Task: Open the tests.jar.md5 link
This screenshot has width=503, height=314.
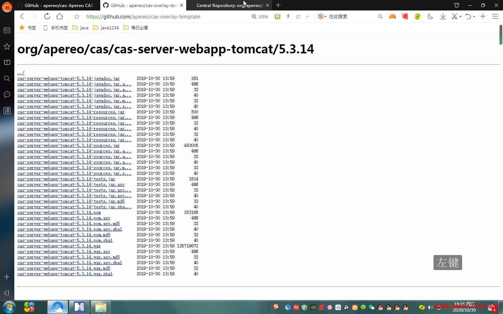Action: point(71,201)
